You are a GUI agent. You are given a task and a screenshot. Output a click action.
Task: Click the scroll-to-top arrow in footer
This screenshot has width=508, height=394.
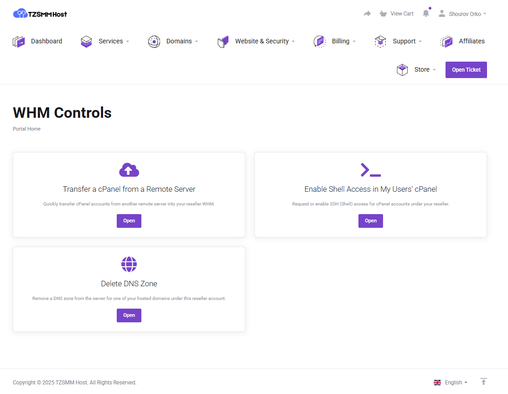[x=483, y=382]
